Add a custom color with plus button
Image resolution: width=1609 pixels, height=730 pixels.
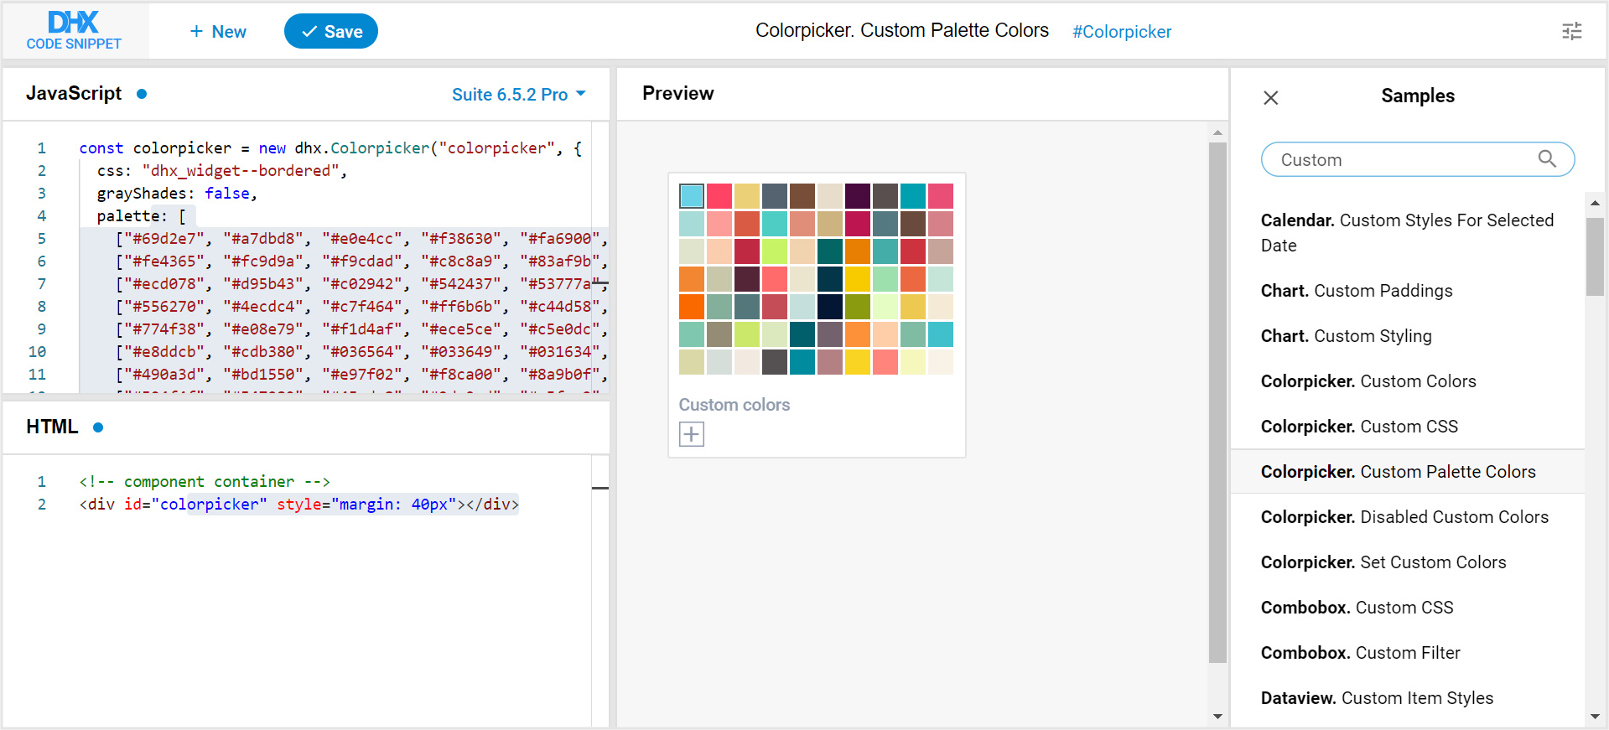click(x=692, y=434)
